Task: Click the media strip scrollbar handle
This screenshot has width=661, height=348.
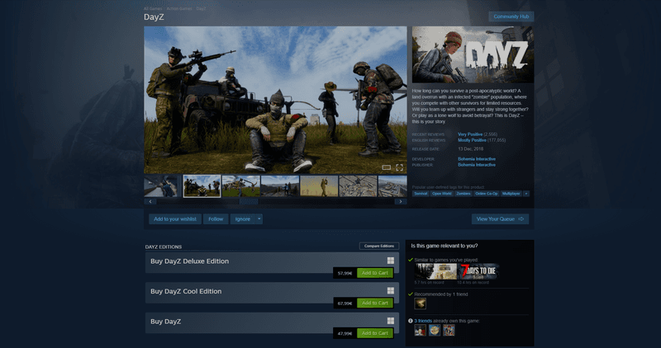Action: 249,201
